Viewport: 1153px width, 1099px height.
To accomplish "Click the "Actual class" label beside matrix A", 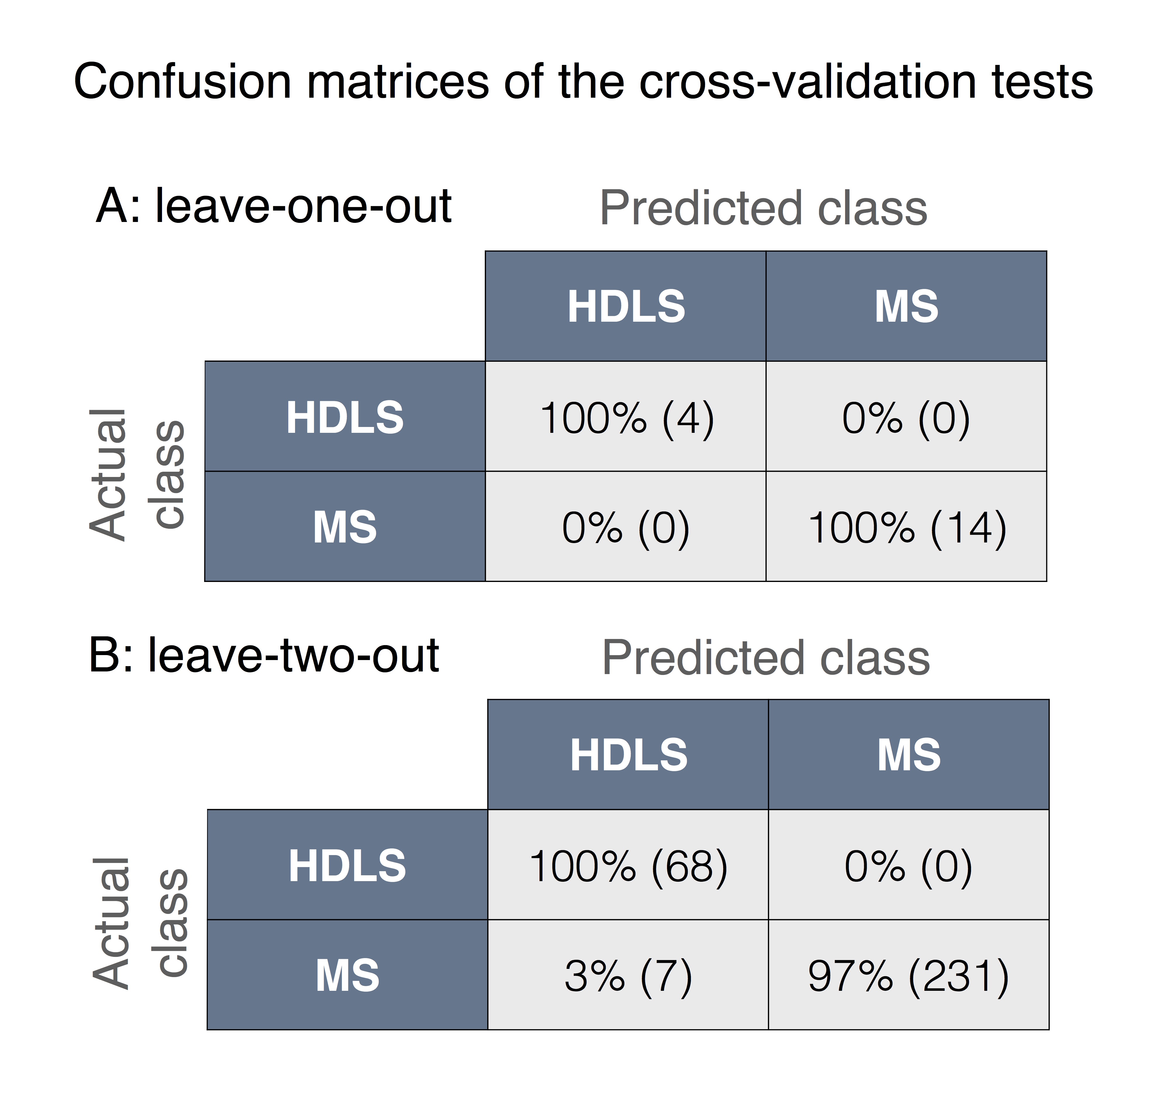I will (x=138, y=475).
